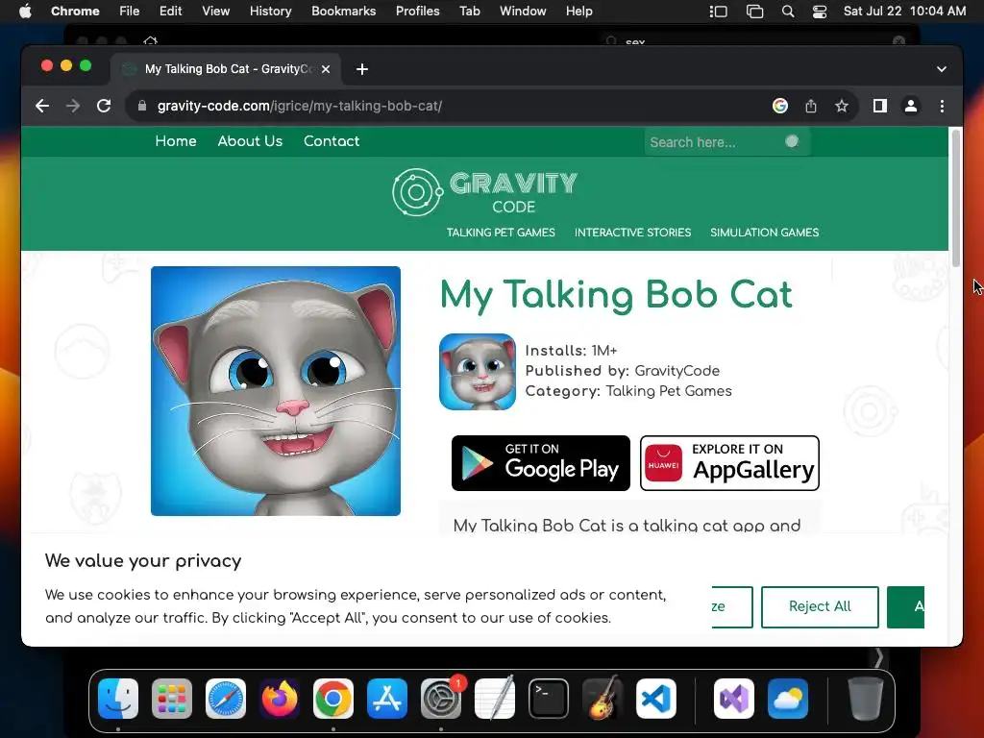Open GarageBand from the dock
This screenshot has height=738, width=984.
(x=603, y=698)
